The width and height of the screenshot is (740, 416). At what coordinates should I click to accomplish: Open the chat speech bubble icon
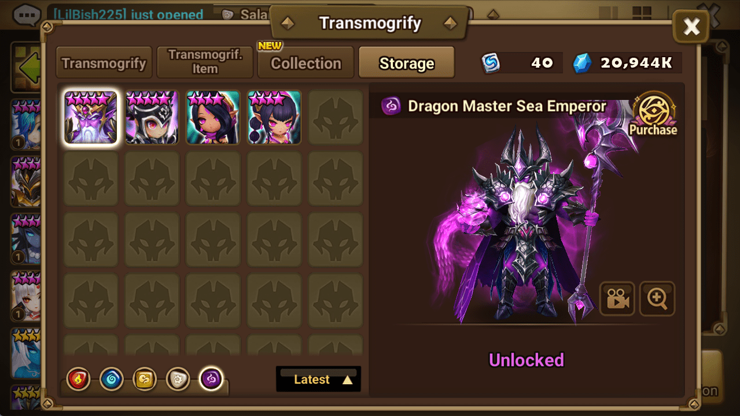[27, 15]
